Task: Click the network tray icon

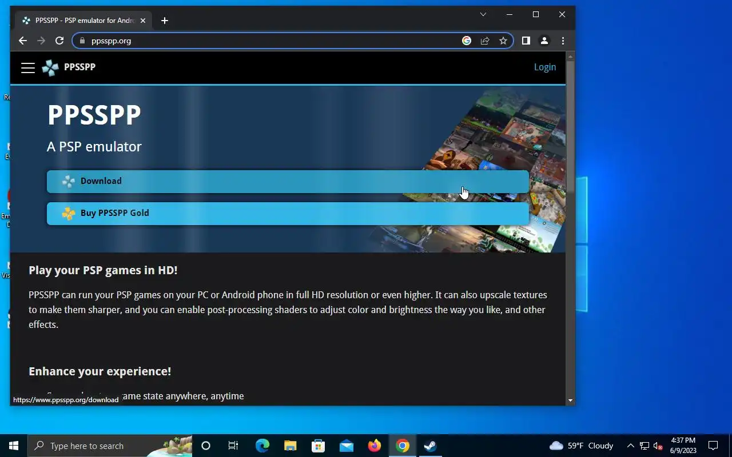Action: [645, 446]
